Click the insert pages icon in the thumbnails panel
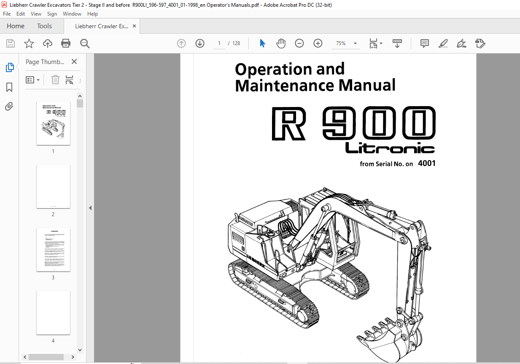The width and height of the screenshot is (520, 364). 70,80
